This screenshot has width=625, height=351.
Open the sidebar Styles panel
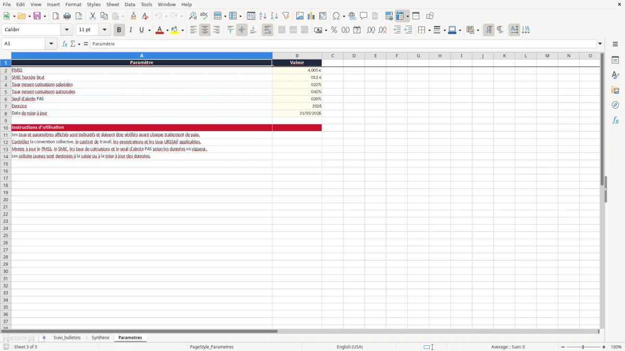tap(615, 75)
